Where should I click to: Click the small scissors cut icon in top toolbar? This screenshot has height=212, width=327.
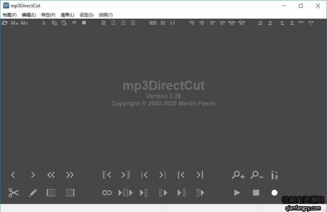coord(44,23)
